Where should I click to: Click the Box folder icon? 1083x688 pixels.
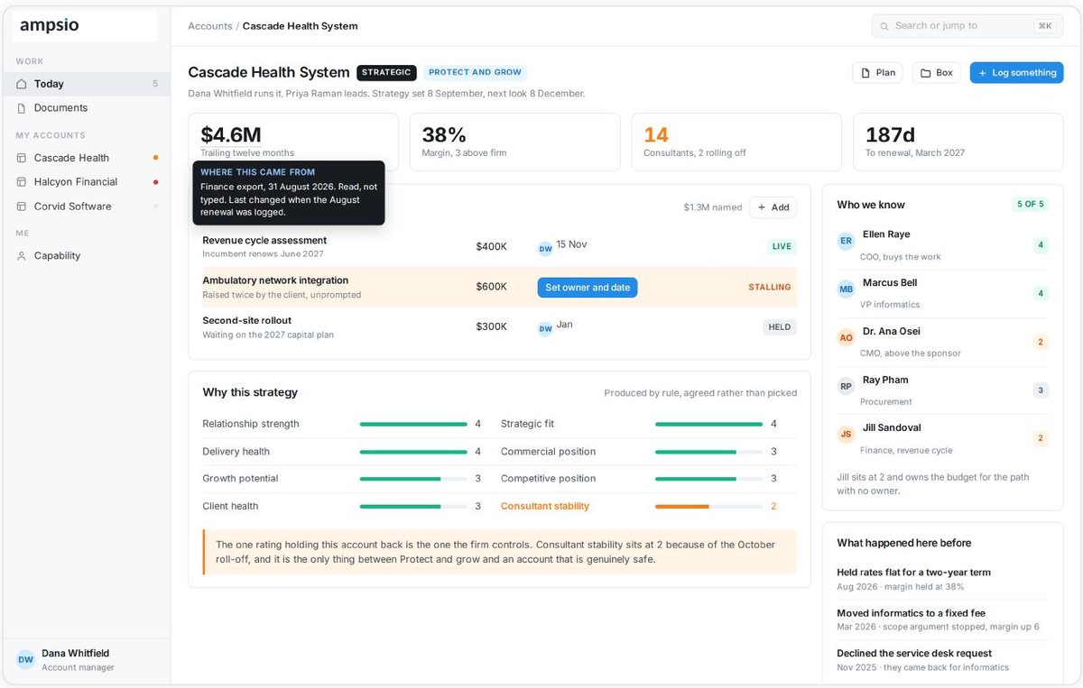tap(925, 73)
